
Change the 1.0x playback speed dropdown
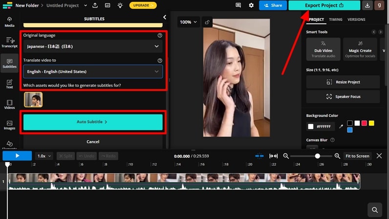[44, 156]
